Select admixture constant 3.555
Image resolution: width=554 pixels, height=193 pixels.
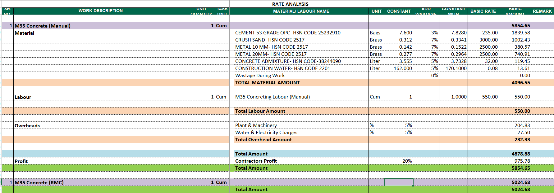[399, 61]
